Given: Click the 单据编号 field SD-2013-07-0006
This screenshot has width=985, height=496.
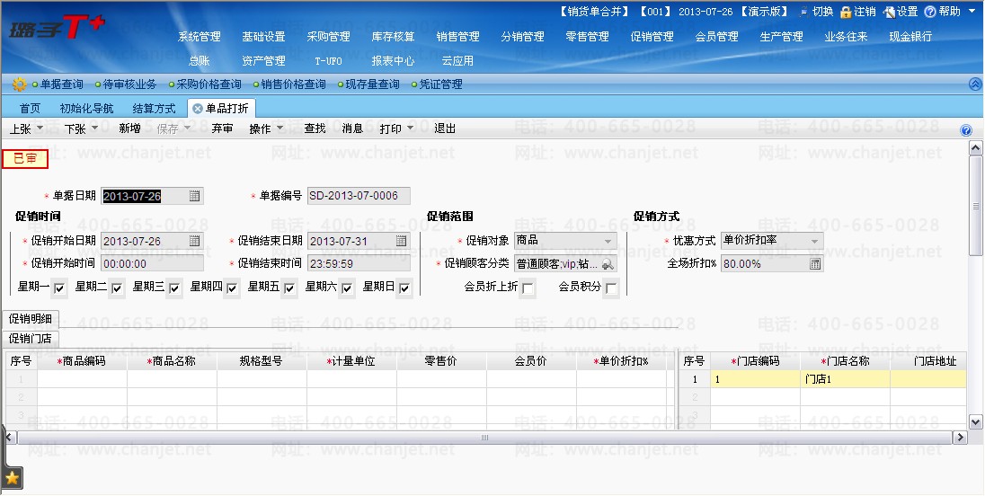Looking at the screenshot, I should (359, 196).
